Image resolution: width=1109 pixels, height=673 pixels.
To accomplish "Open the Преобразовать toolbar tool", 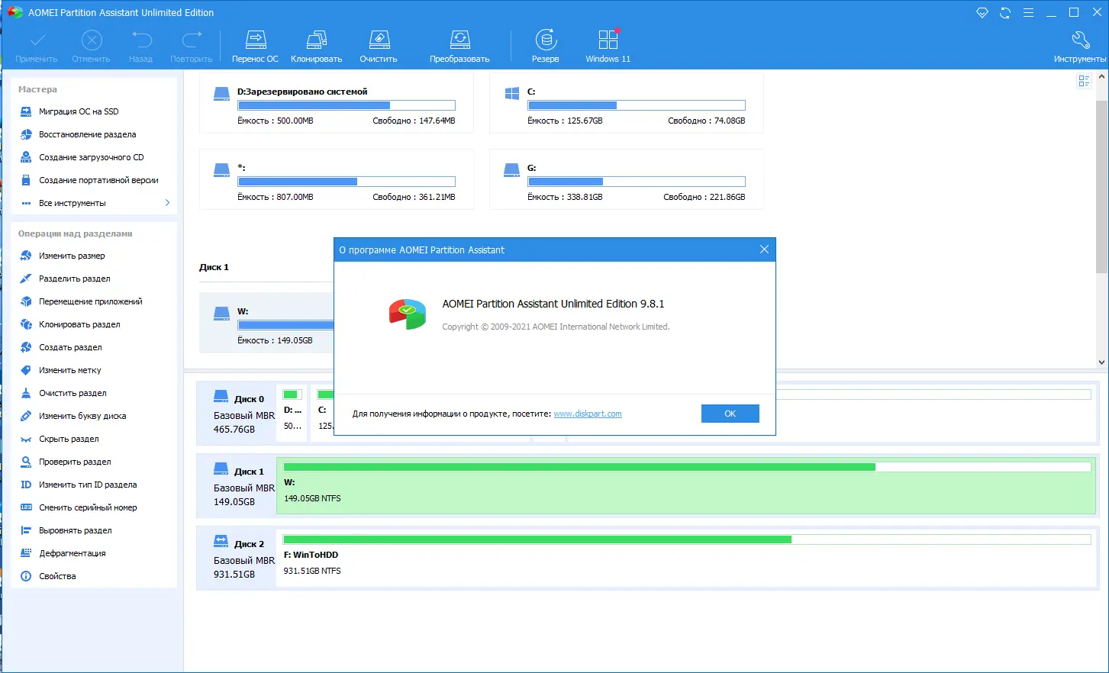I will [459, 47].
